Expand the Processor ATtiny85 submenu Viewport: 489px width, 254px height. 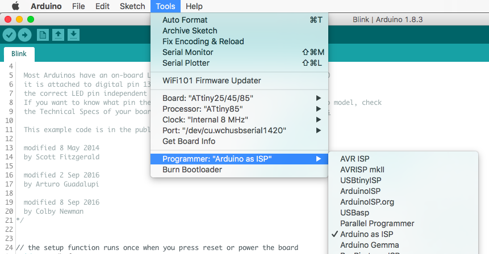[239, 109]
